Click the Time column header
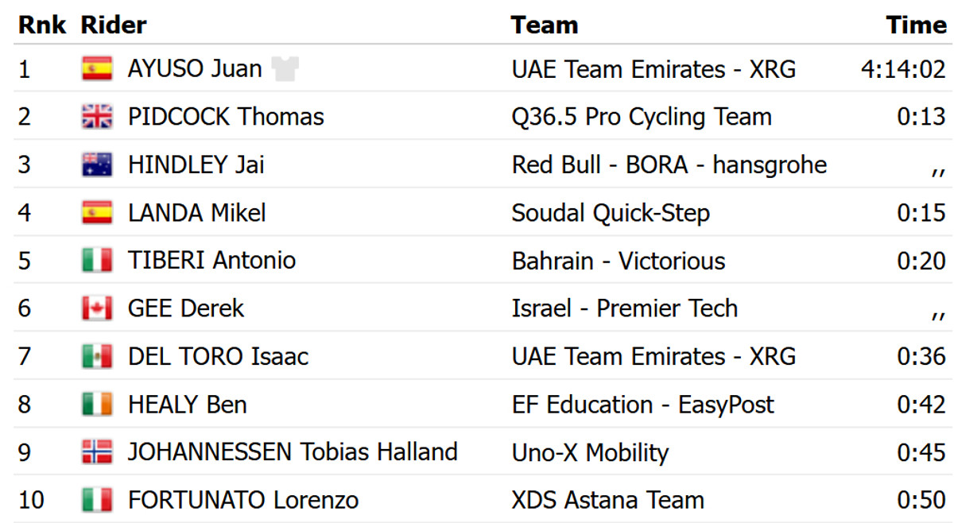The height and width of the screenshot is (523, 954). click(x=916, y=25)
